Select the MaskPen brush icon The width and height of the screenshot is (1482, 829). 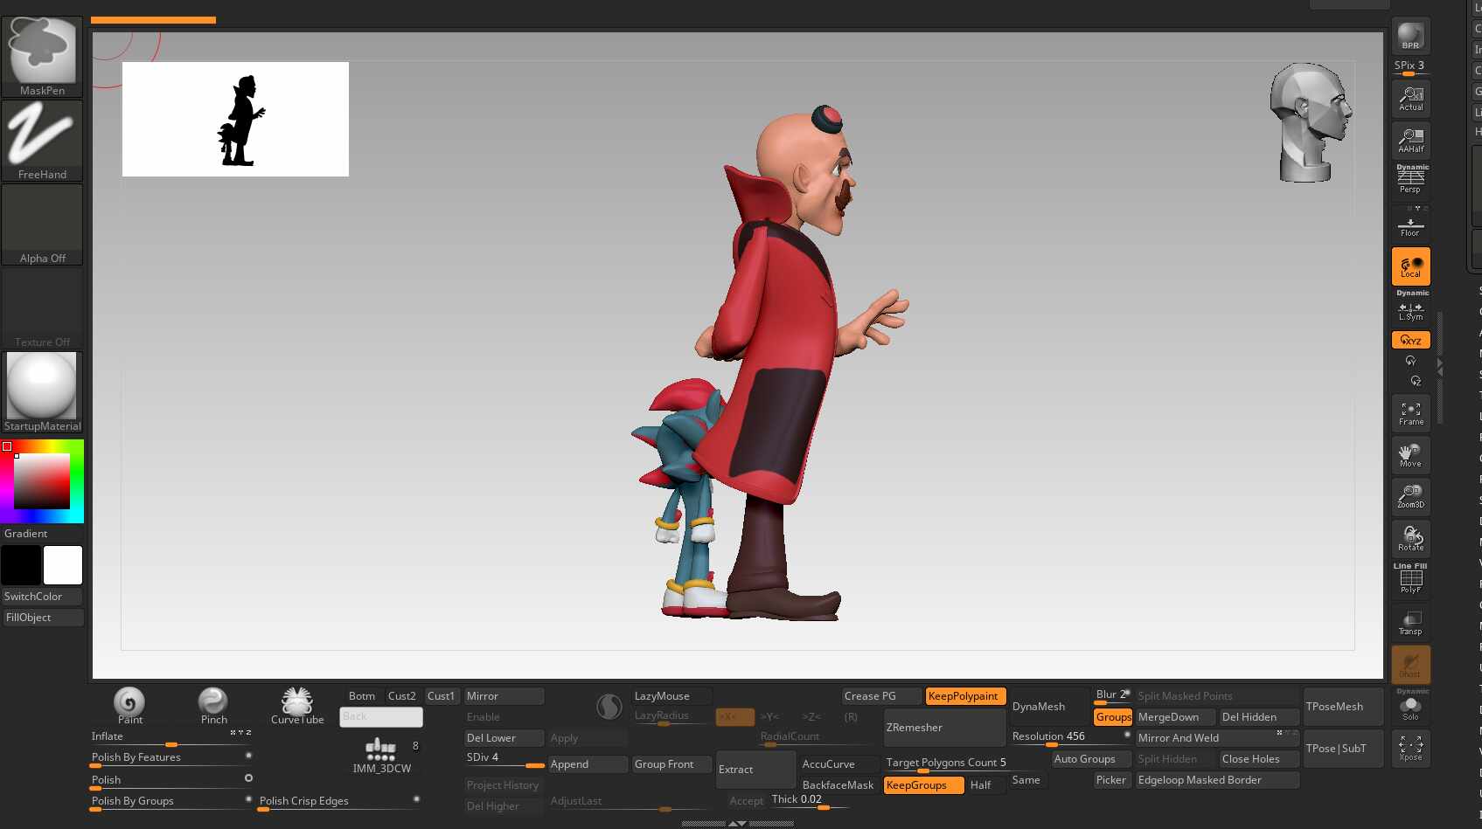click(42, 56)
